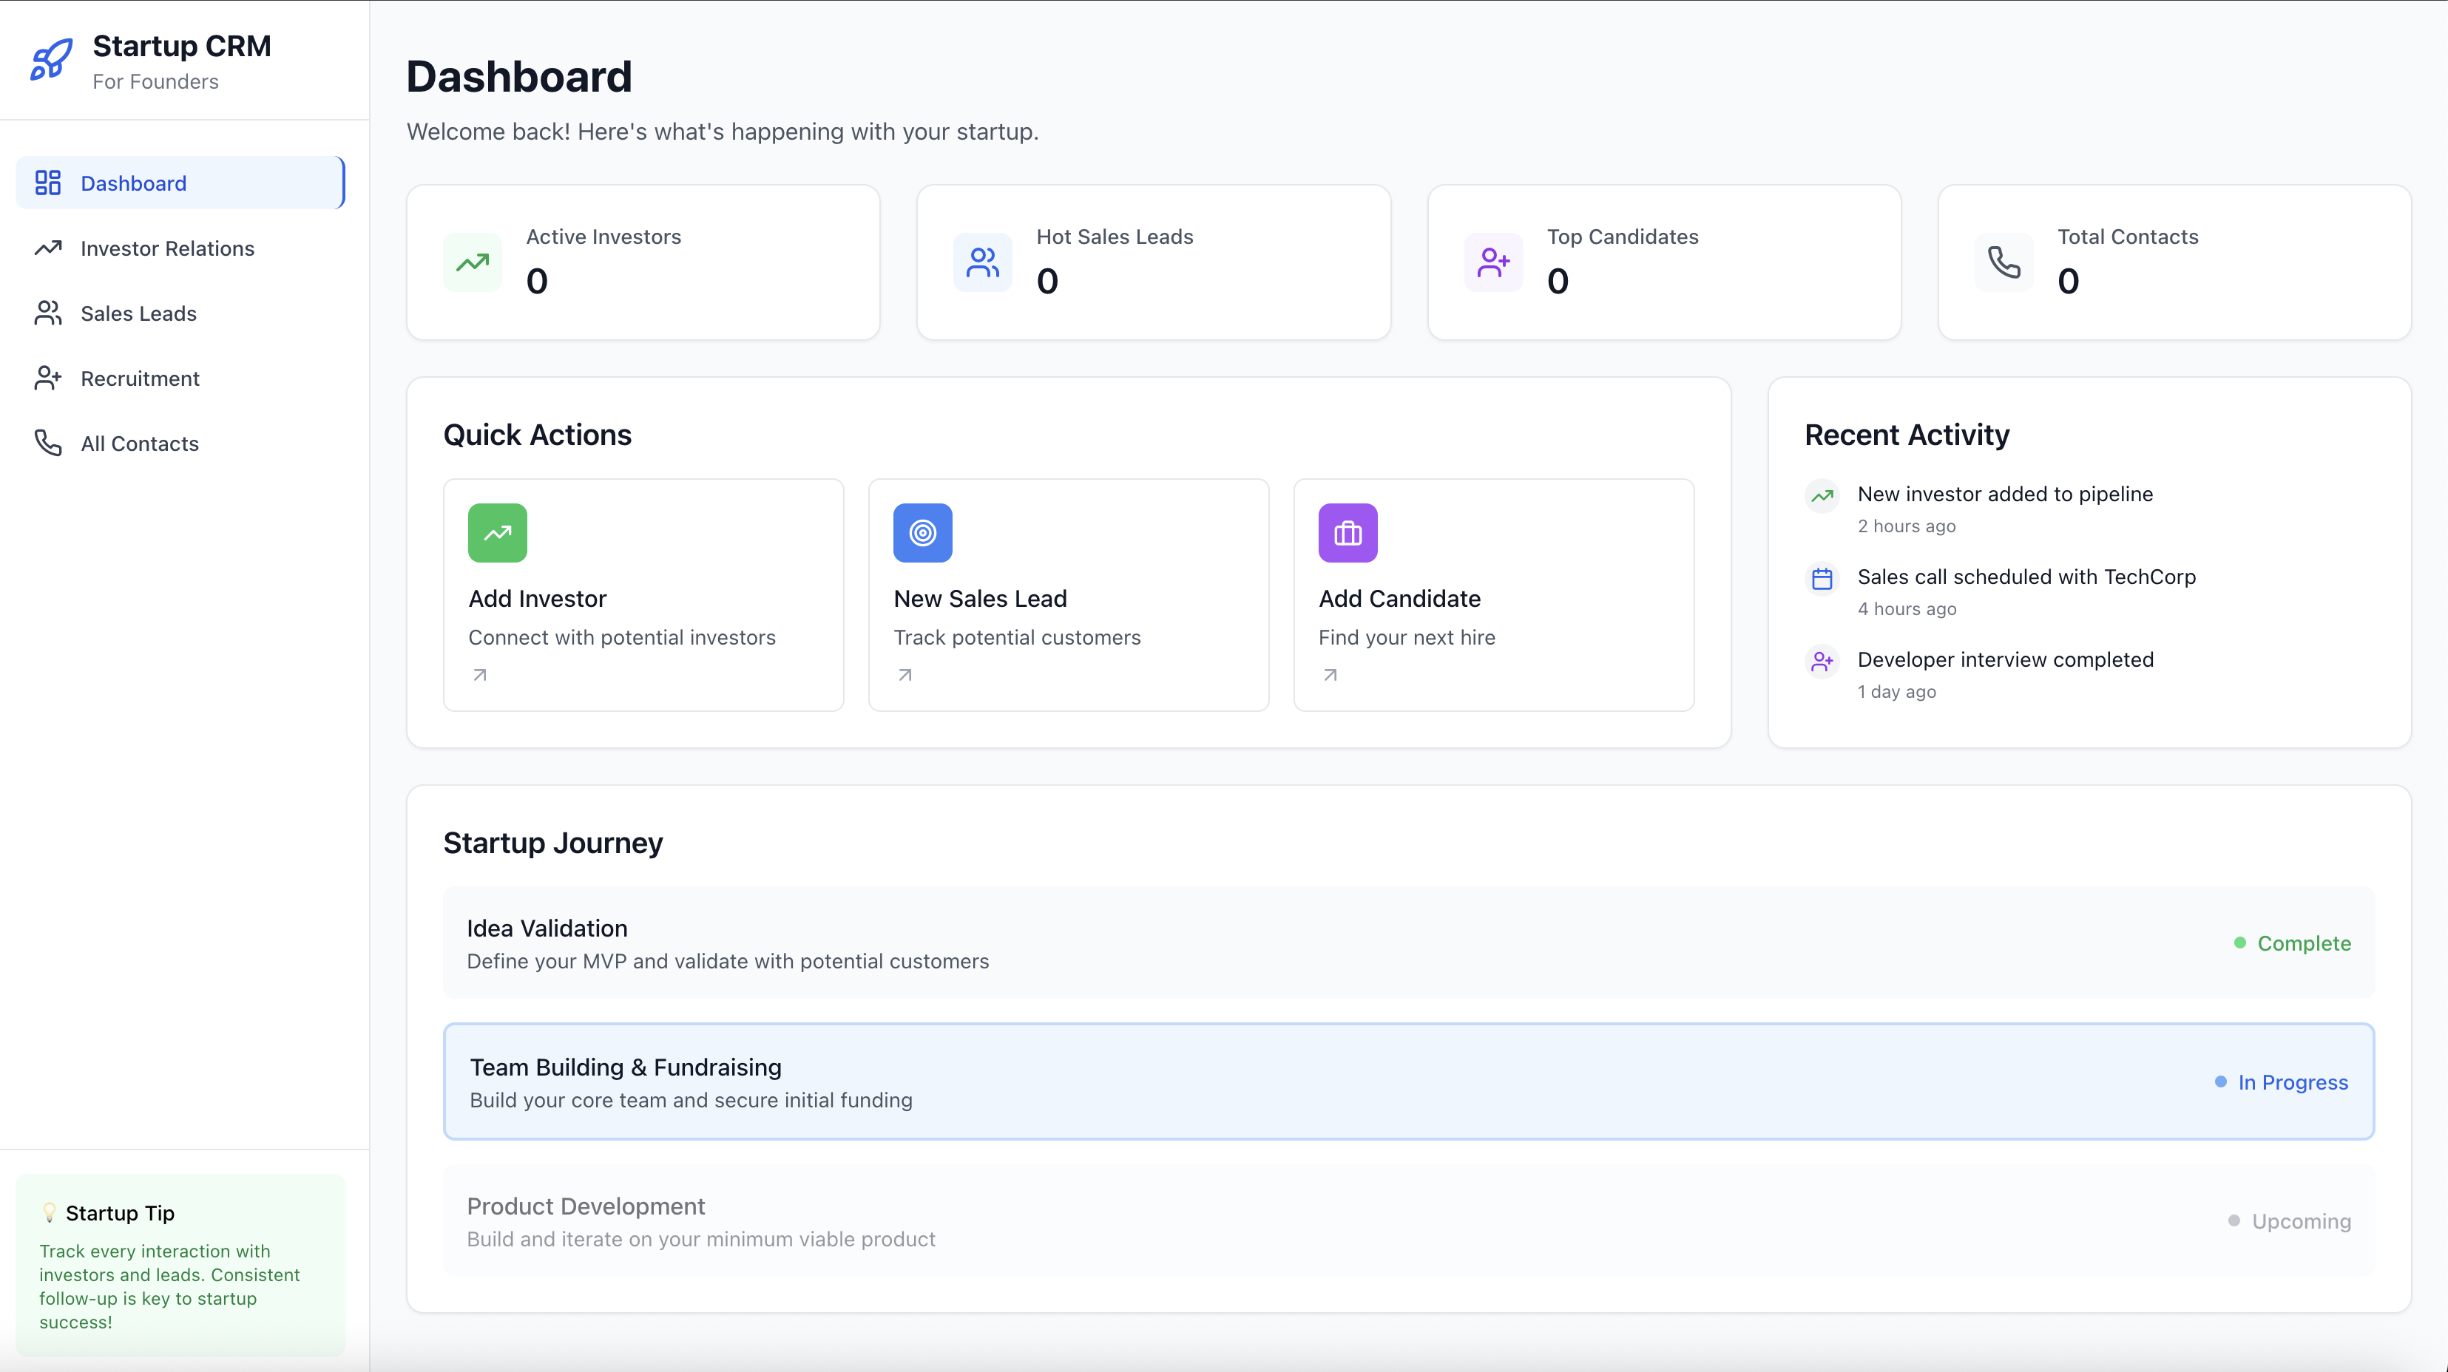
Task: Open the Dashboard menu item
Action: click(x=180, y=183)
